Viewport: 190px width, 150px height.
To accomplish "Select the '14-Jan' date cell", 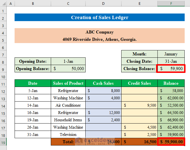I will coord(33,105).
